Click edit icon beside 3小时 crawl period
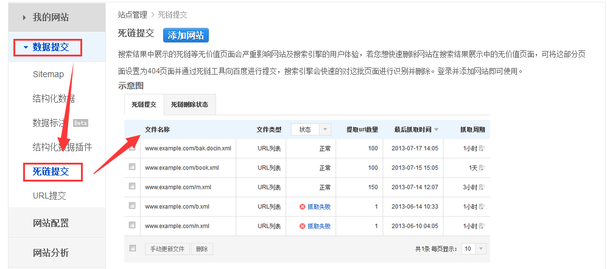Screen dimensions: 607x269 482,187
